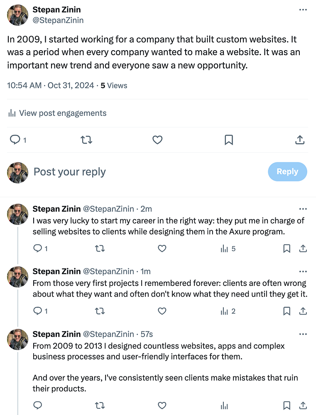Reply to the main post via comment icon
This screenshot has width=316, height=415.
coord(15,140)
